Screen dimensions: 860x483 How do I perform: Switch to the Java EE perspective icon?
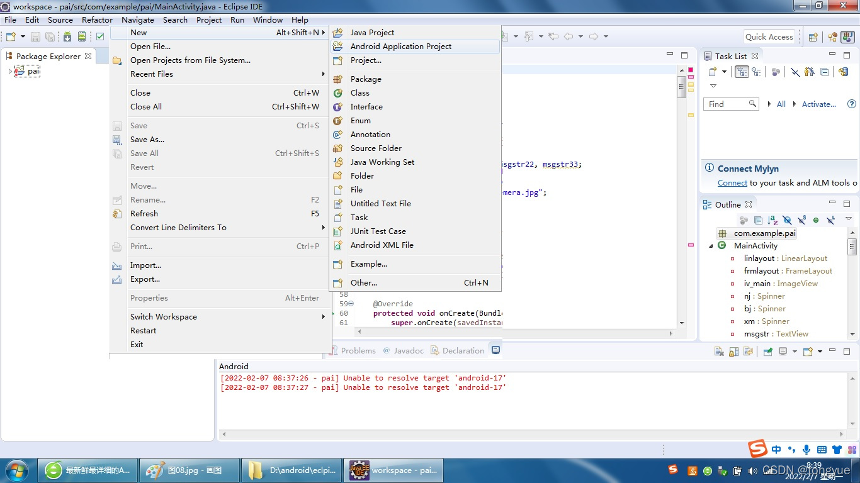tap(833, 37)
